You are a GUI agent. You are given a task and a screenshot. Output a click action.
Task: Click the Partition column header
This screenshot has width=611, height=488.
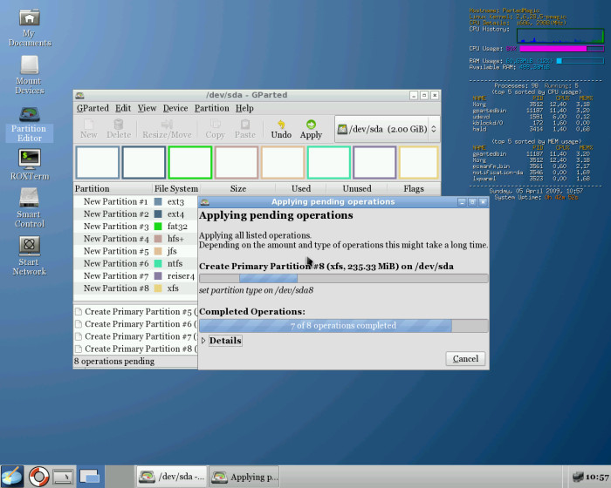pos(113,189)
